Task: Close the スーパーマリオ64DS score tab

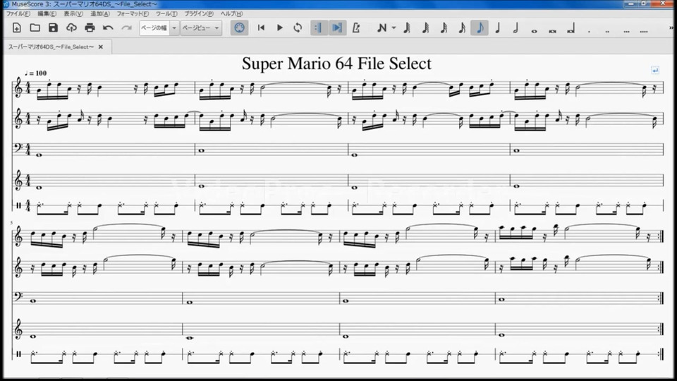Action: click(101, 47)
